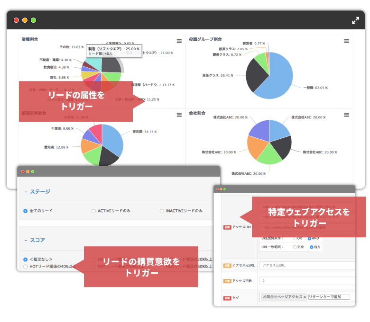Open the 都道府県割合 chart hamburger menu

click(x=179, y=115)
